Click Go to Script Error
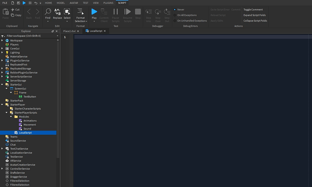Screen dimensions: 312x187 (x=220, y=9)
